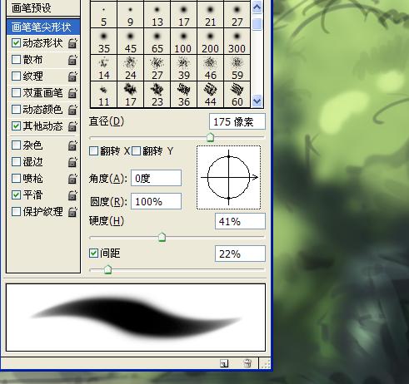
Task: Click the trash delete brush icon
Action: tap(247, 363)
